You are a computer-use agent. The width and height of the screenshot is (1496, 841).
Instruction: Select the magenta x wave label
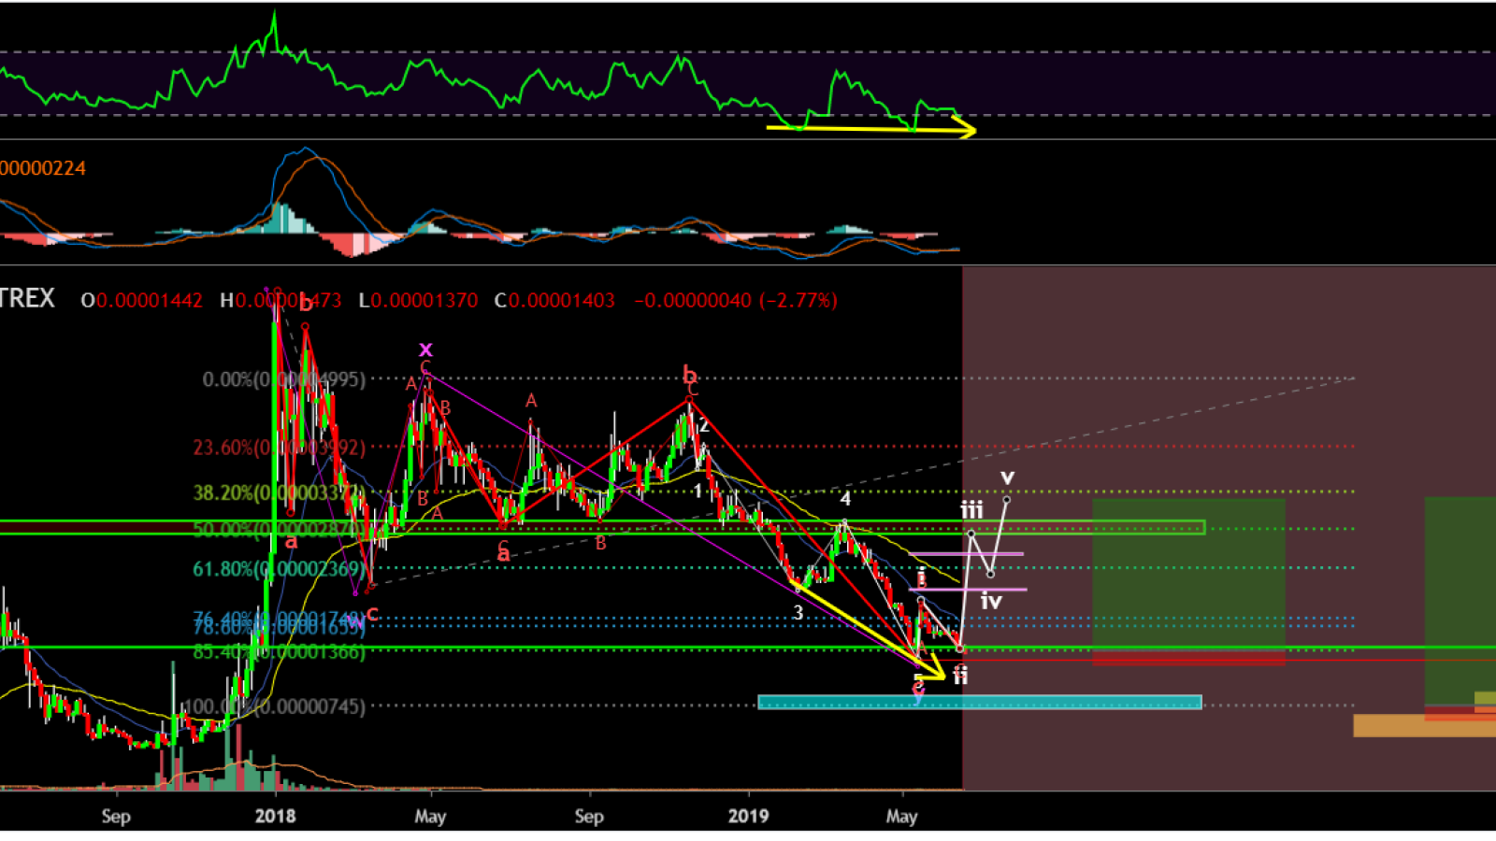coord(425,349)
